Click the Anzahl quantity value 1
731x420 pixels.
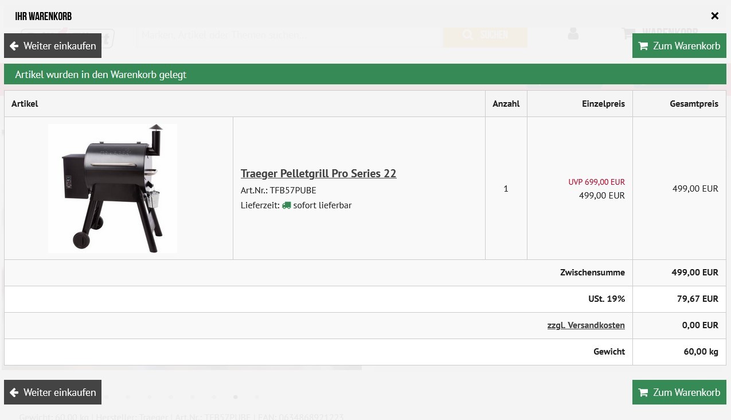coord(506,189)
